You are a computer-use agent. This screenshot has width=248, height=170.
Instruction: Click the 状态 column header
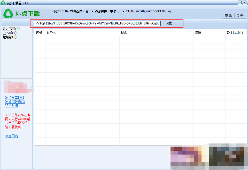click(124, 33)
